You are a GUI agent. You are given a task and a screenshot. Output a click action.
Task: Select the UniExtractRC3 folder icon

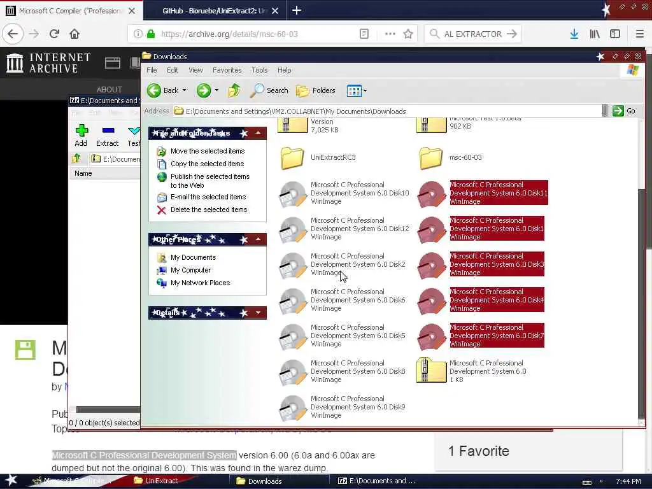[x=292, y=158]
